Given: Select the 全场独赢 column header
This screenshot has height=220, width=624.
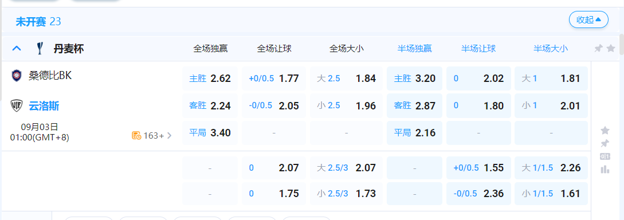Looking at the screenshot, I should pyautogui.click(x=210, y=49).
